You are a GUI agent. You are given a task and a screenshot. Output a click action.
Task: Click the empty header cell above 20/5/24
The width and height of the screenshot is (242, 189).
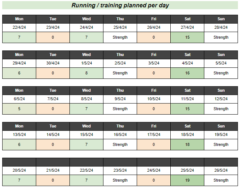pyautogui.click(x=19, y=162)
